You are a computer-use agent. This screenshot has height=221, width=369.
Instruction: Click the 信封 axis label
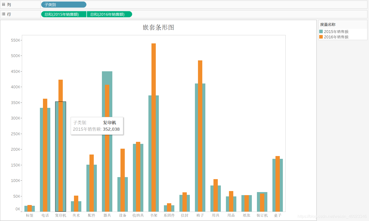[185, 215]
